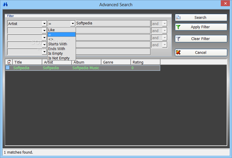Select the 'Softpedia Music' album cell
The height and width of the screenshot is (158, 232).
coord(86,68)
